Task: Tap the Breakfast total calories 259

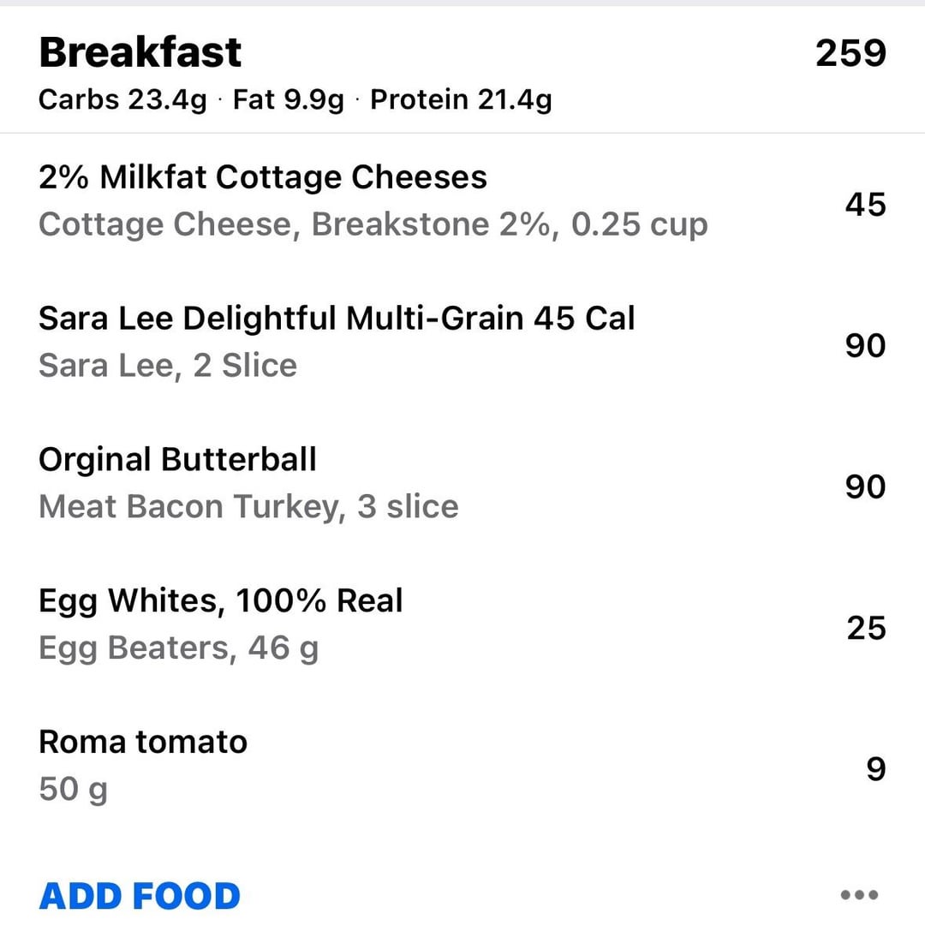Action: 850,53
